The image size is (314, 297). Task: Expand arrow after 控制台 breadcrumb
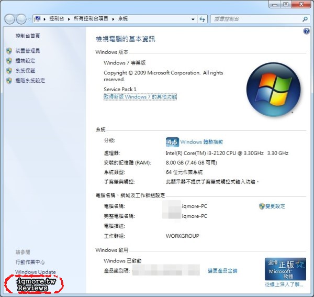(69, 19)
